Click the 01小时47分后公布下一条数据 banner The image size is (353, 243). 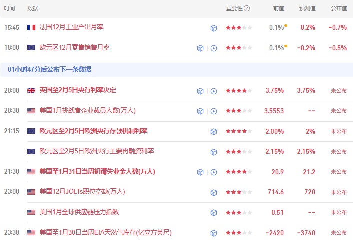(176, 70)
